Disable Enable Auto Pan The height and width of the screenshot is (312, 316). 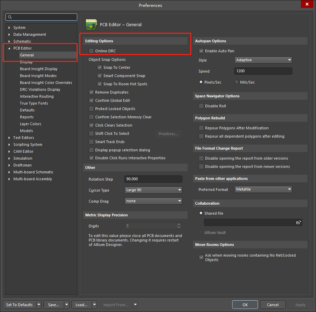click(x=201, y=51)
